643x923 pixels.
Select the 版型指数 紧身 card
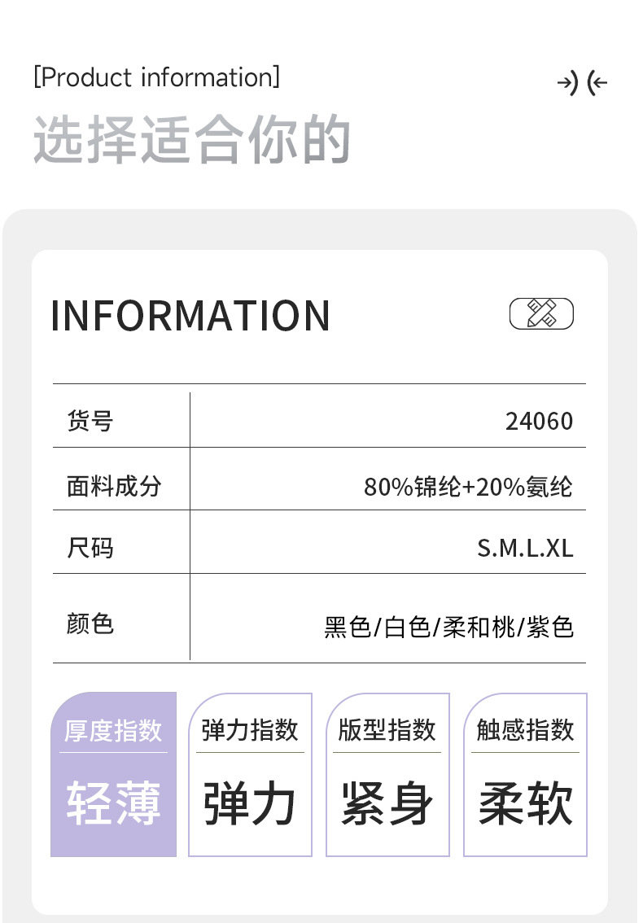(x=387, y=774)
